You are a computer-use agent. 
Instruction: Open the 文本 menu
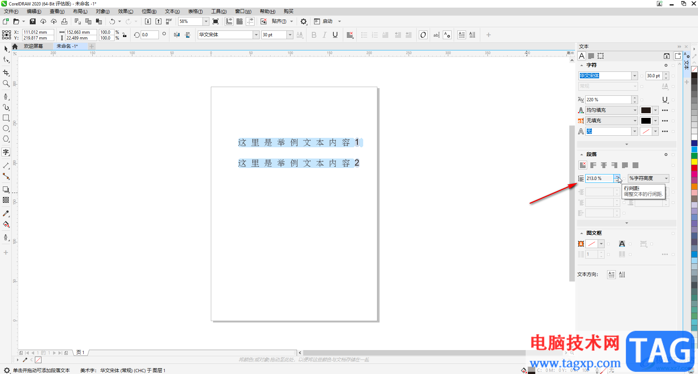click(172, 12)
